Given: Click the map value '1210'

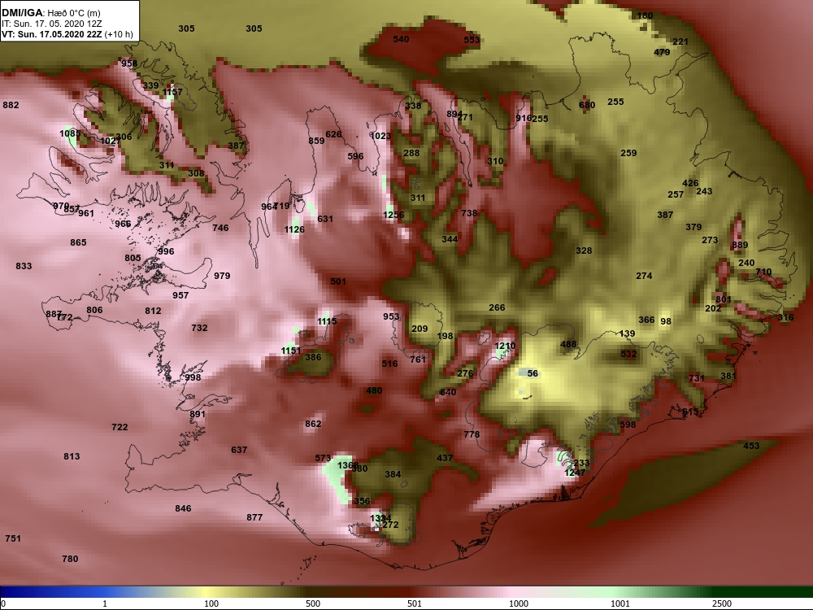Looking at the screenshot, I should point(505,346).
